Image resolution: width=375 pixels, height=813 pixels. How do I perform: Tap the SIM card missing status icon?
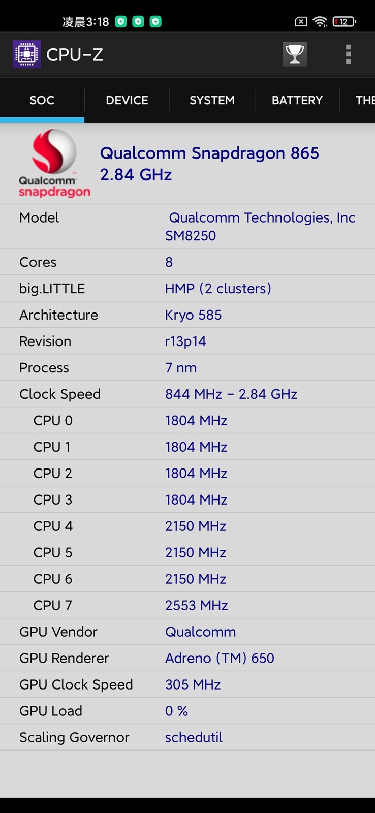[x=301, y=21]
